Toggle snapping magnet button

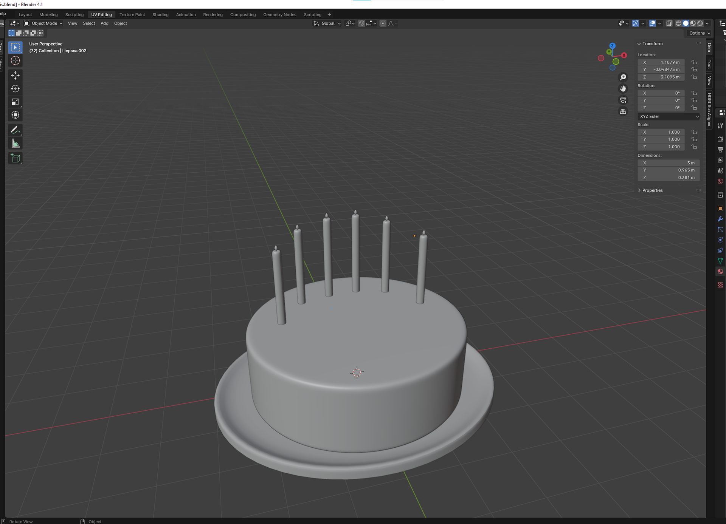pyautogui.click(x=361, y=23)
